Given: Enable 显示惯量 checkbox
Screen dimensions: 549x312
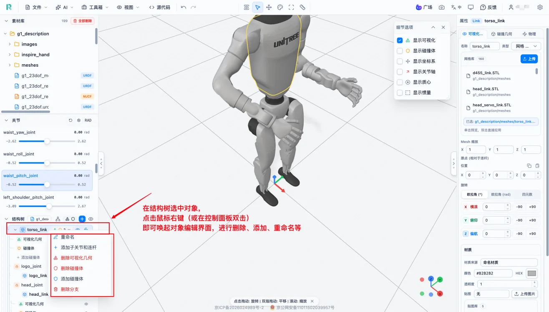Looking at the screenshot, I should click(x=400, y=93).
